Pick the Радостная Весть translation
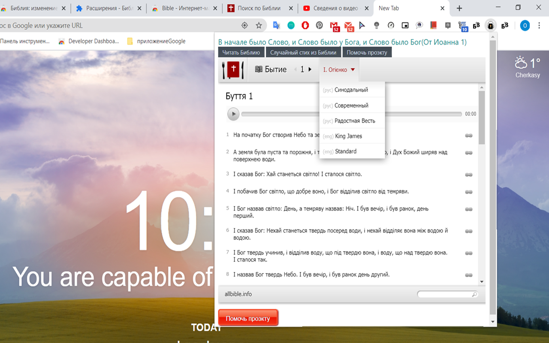 [352, 121]
